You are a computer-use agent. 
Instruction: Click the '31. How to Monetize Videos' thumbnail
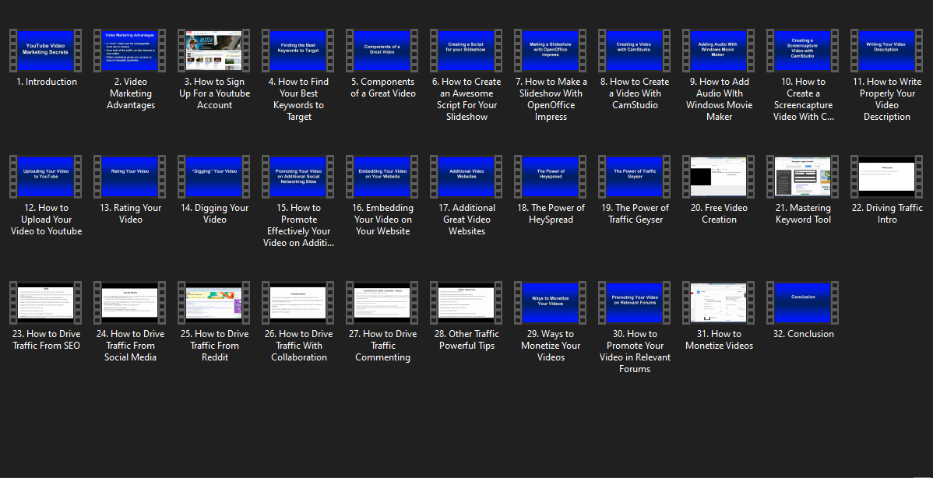pyautogui.click(x=720, y=303)
